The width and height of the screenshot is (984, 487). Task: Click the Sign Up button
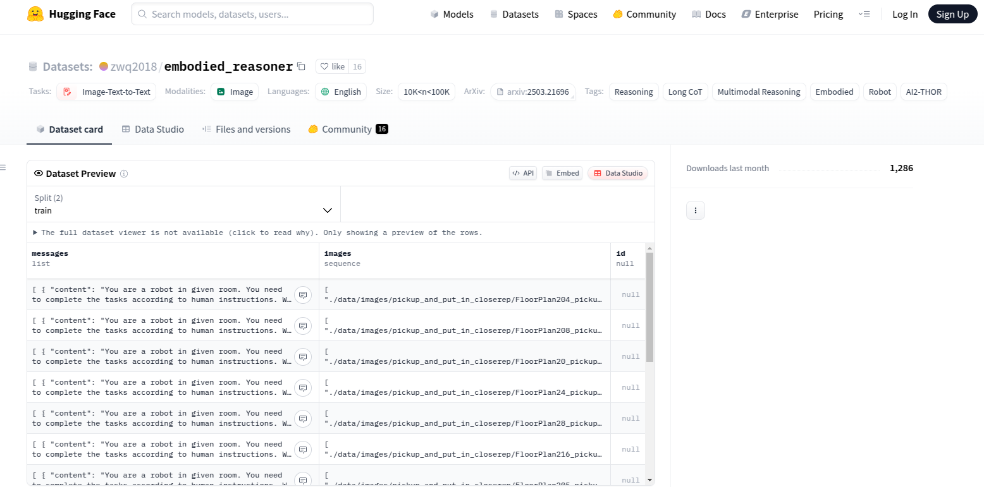tap(952, 14)
